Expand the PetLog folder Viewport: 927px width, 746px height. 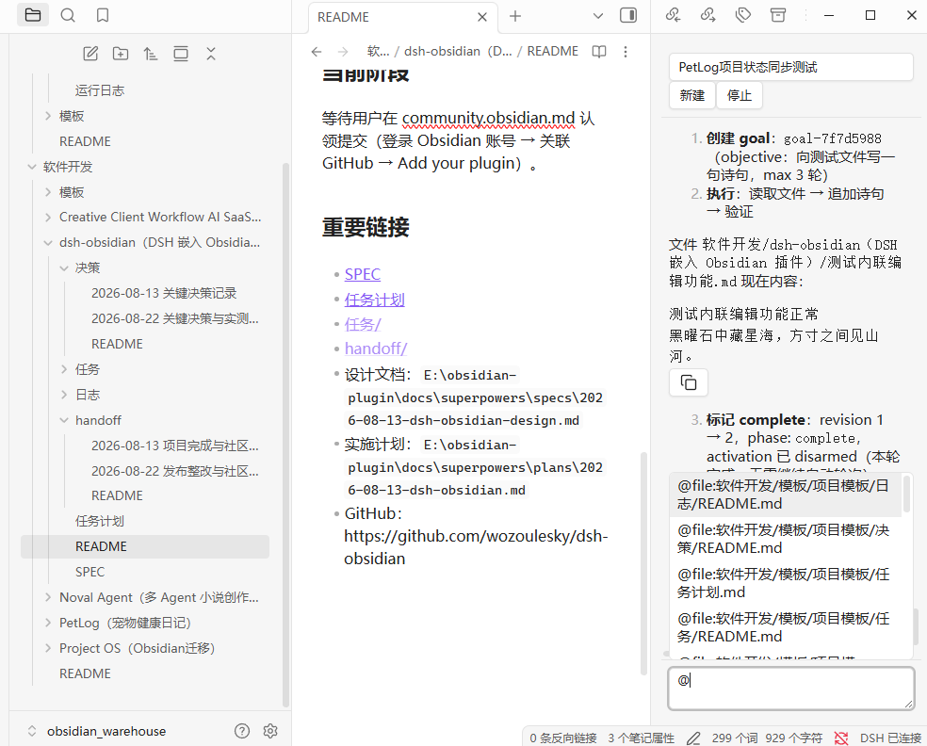coord(48,623)
